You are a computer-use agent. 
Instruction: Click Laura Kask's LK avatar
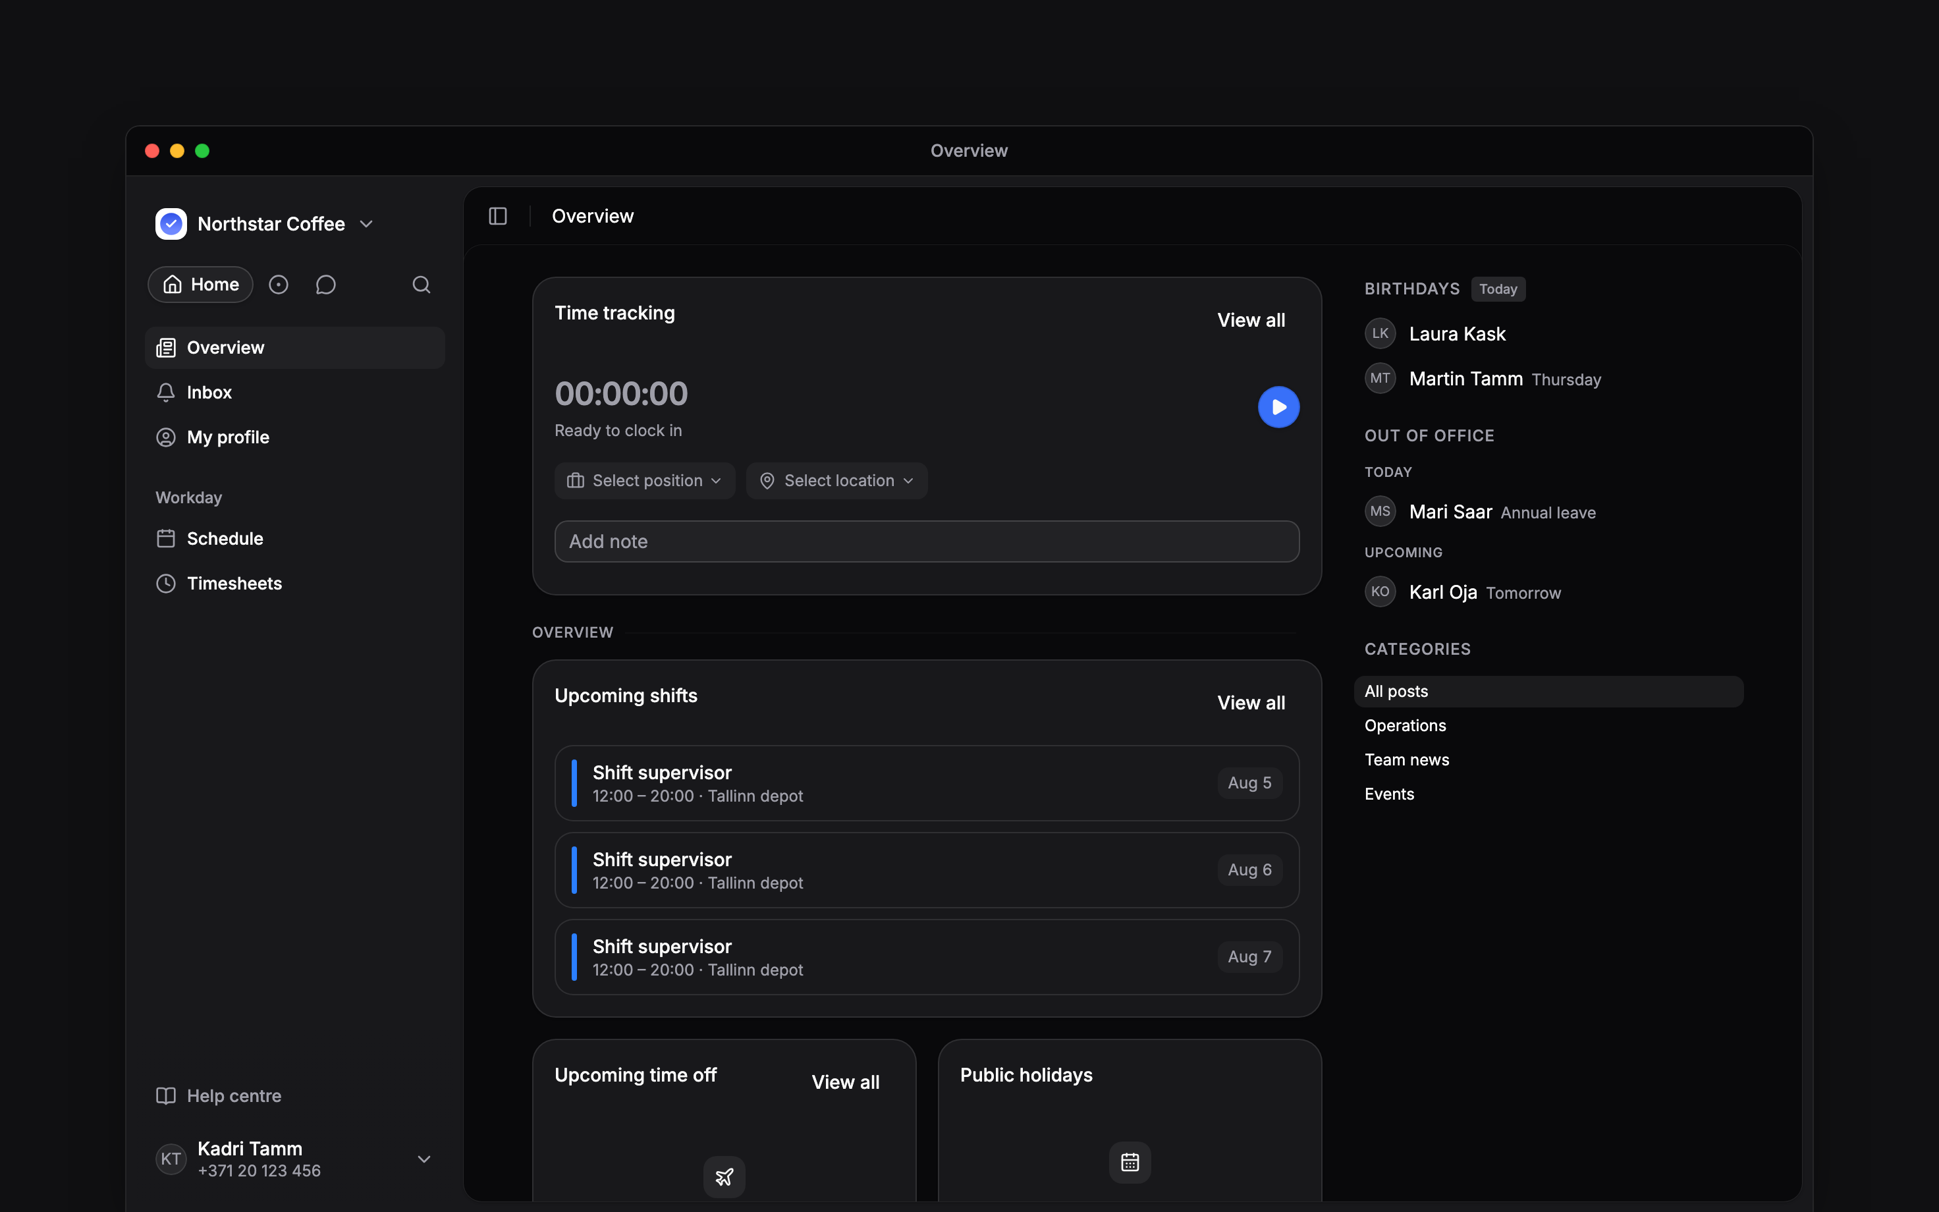[x=1380, y=333]
